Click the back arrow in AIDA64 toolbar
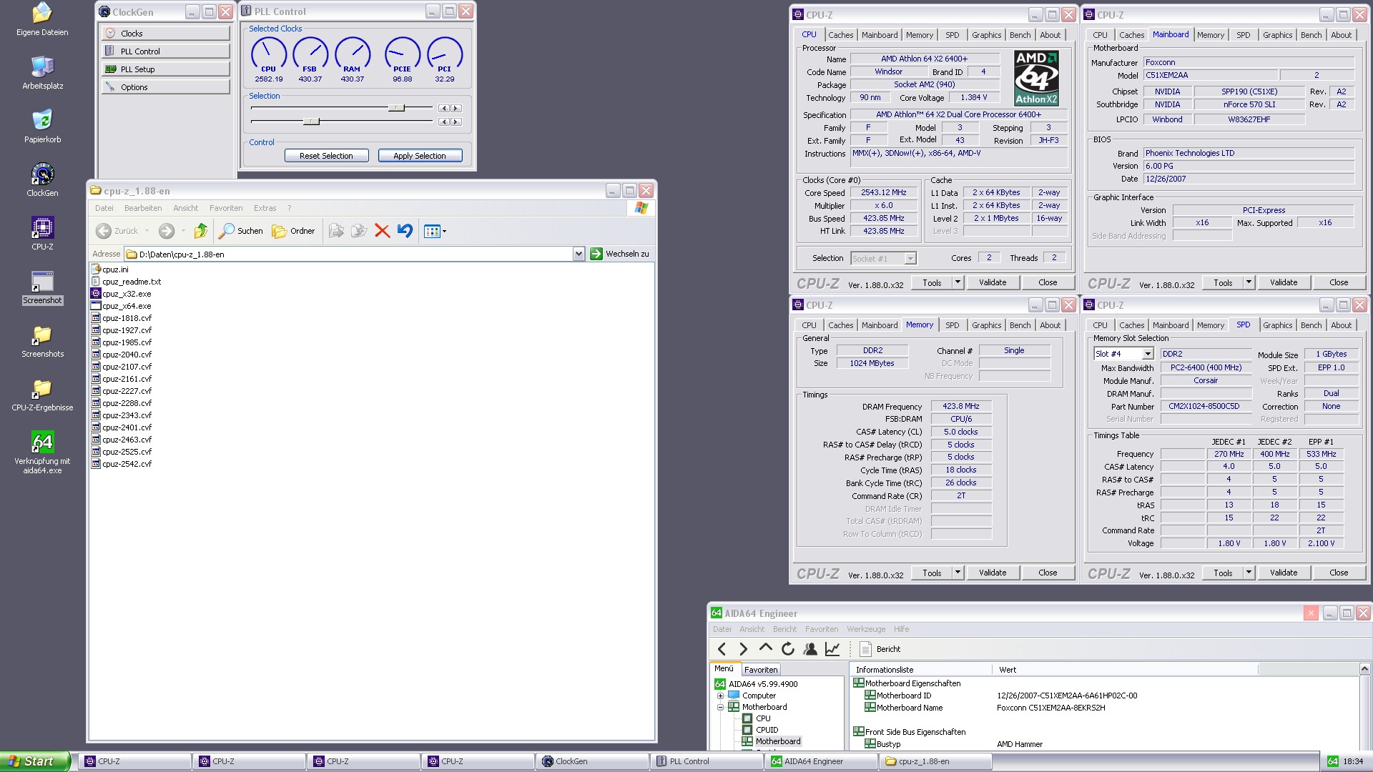This screenshot has width=1373, height=772. pyautogui.click(x=722, y=649)
